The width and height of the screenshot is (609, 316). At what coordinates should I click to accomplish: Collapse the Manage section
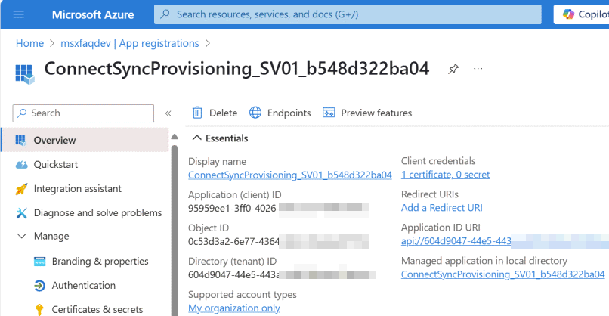tap(22, 236)
